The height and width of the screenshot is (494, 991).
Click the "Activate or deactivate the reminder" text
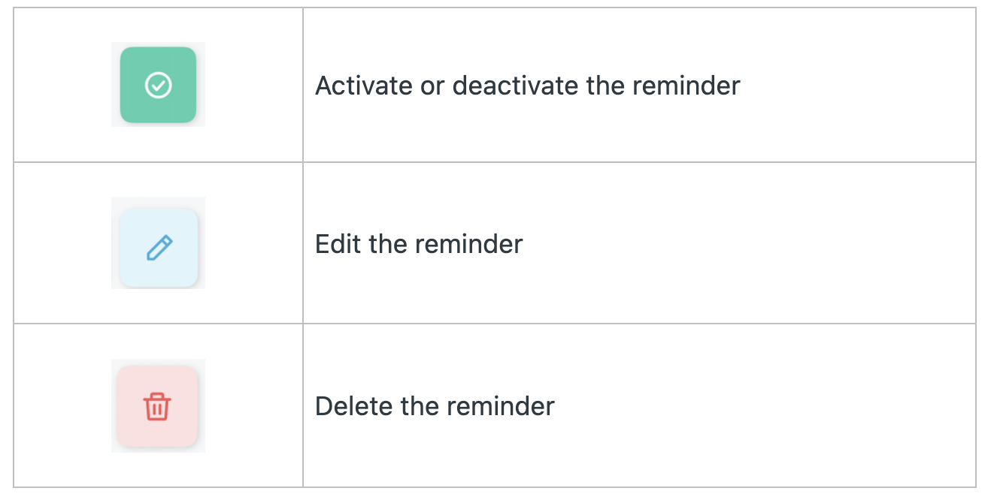(527, 86)
